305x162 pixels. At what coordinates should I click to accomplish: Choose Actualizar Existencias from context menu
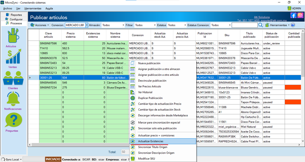pos(163,141)
